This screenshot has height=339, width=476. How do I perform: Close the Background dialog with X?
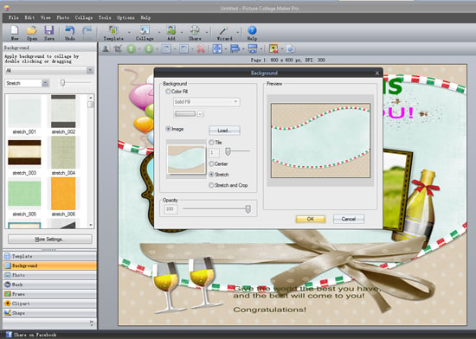pos(377,74)
